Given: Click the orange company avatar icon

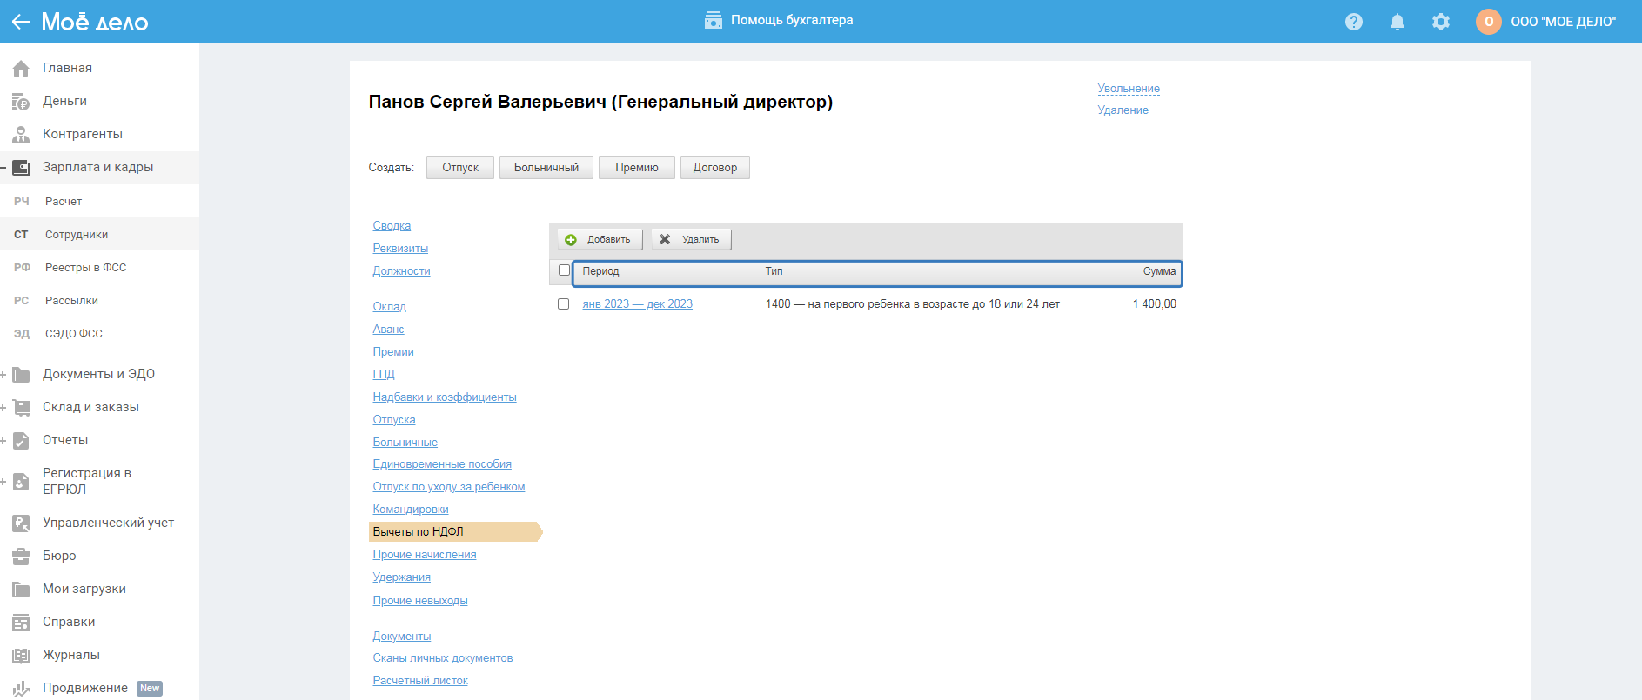Looking at the screenshot, I should (1489, 22).
